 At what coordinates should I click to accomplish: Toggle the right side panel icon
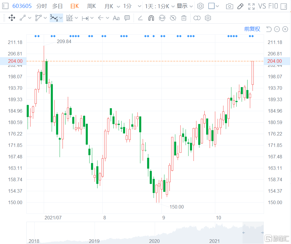[x=283, y=6]
